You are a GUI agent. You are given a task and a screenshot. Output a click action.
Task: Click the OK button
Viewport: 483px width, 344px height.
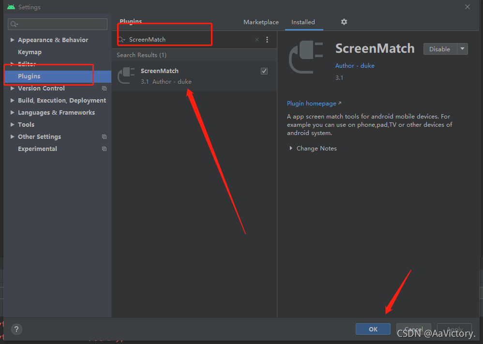coord(373,329)
